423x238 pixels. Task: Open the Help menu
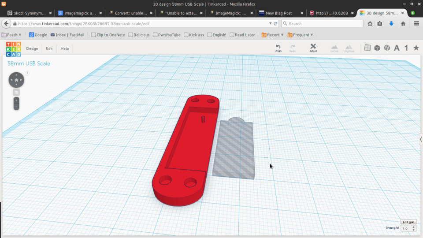click(x=65, y=48)
